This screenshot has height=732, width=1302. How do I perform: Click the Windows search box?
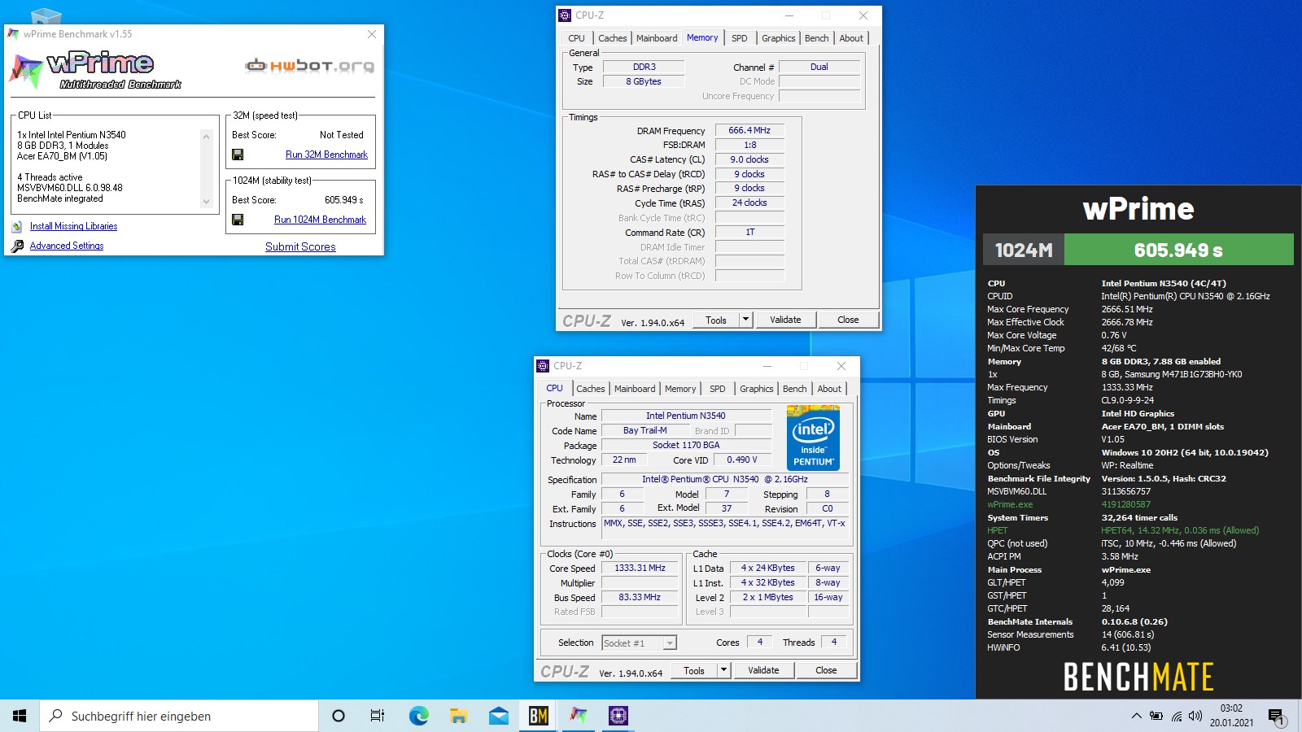point(179,716)
